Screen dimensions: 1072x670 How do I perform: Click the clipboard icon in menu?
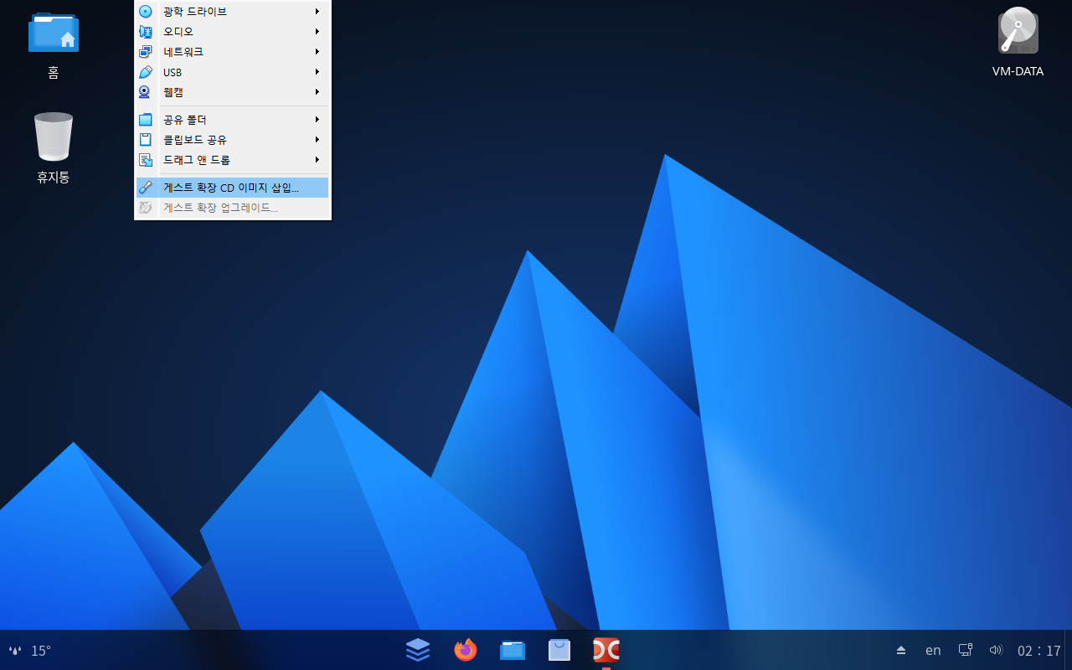[146, 140]
